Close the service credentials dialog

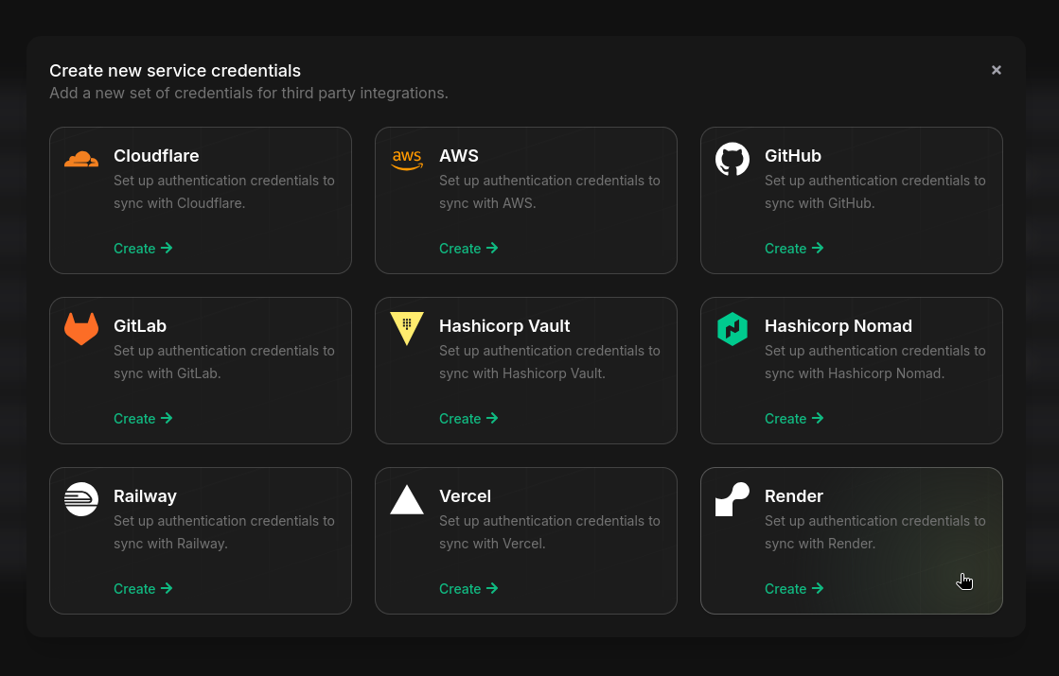point(996,70)
